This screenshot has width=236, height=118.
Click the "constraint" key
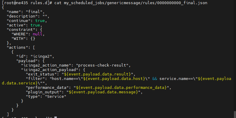21,29
